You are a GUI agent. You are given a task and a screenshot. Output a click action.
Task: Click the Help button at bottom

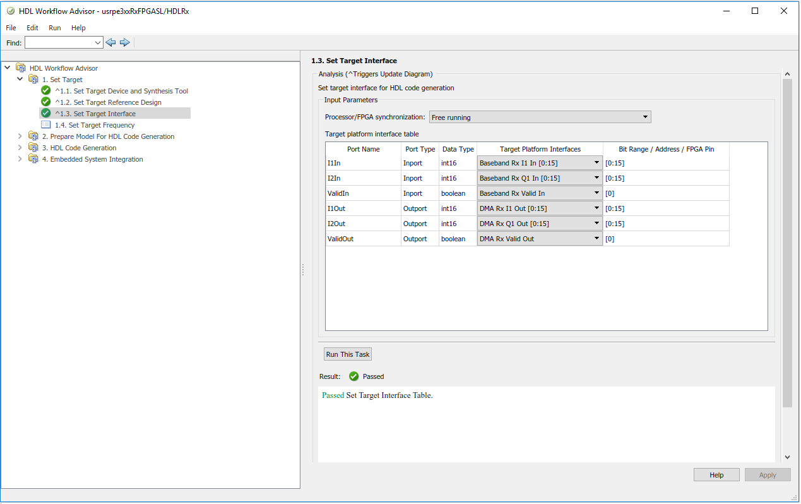click(x=716, y=475)
